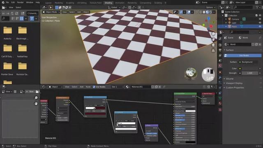Adjust the world Strength slider
This screenshot has height=148, width=263.
point(250,73)
